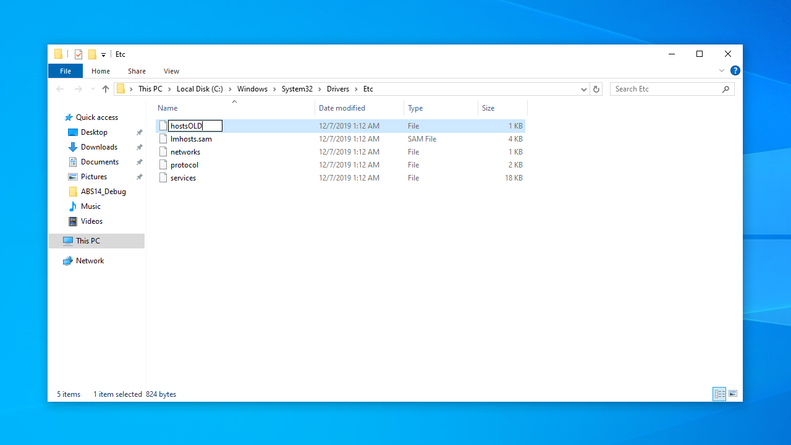Switch to Large Icons view in the status bar
The width and height of the screenshot is (791, 445).
(x=733, y=394)
